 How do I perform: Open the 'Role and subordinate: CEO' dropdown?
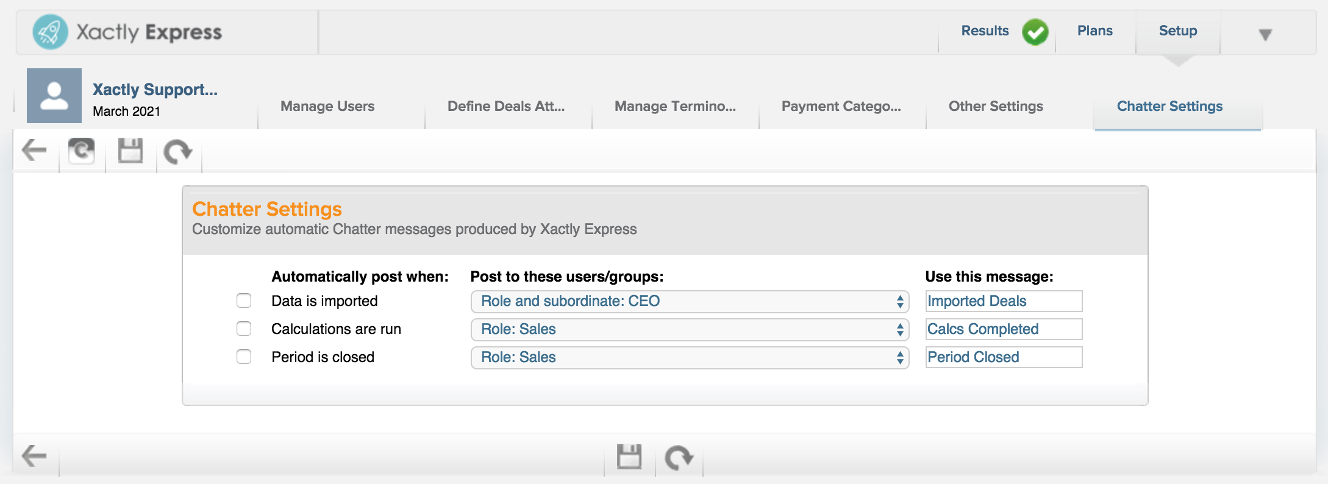(690, 301)
